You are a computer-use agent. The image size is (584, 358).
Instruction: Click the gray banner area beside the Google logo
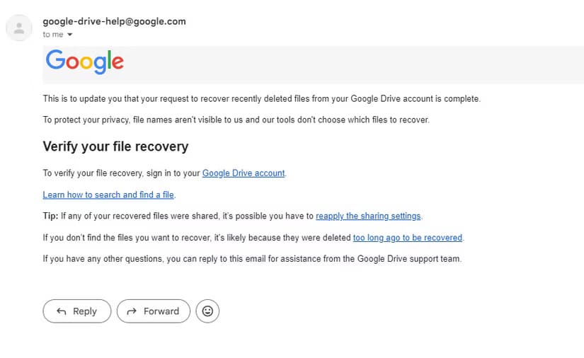(x=354, y=64)
